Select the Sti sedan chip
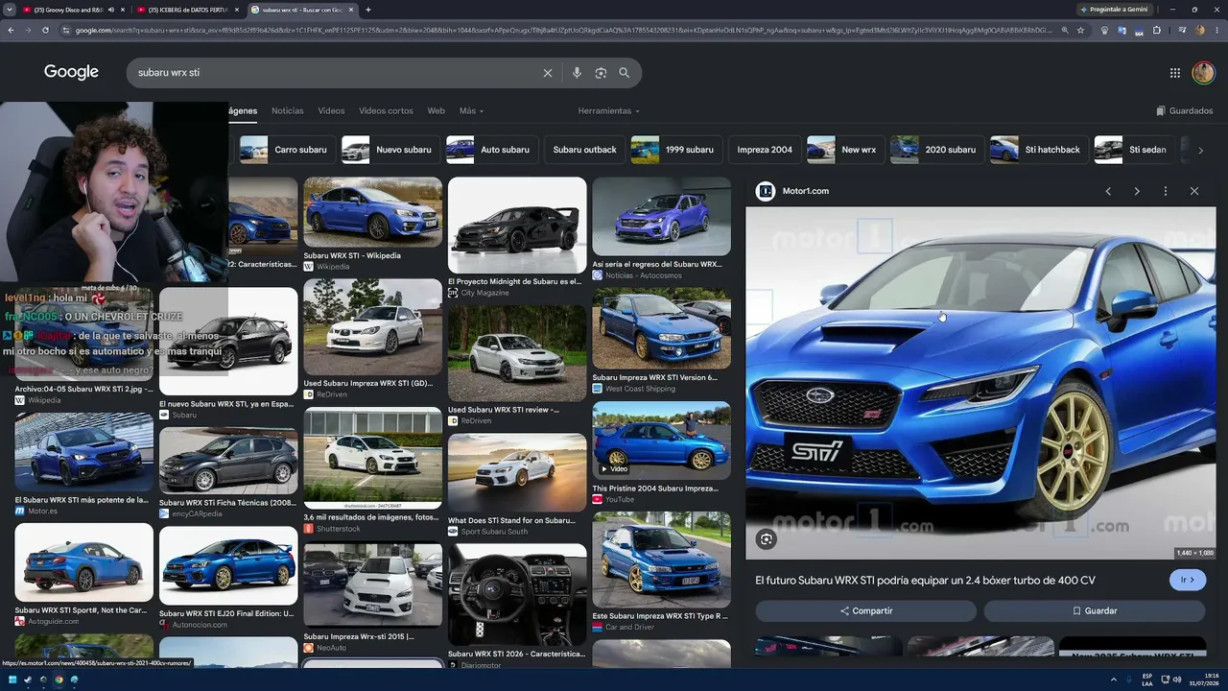 [x=1133, y=150]
